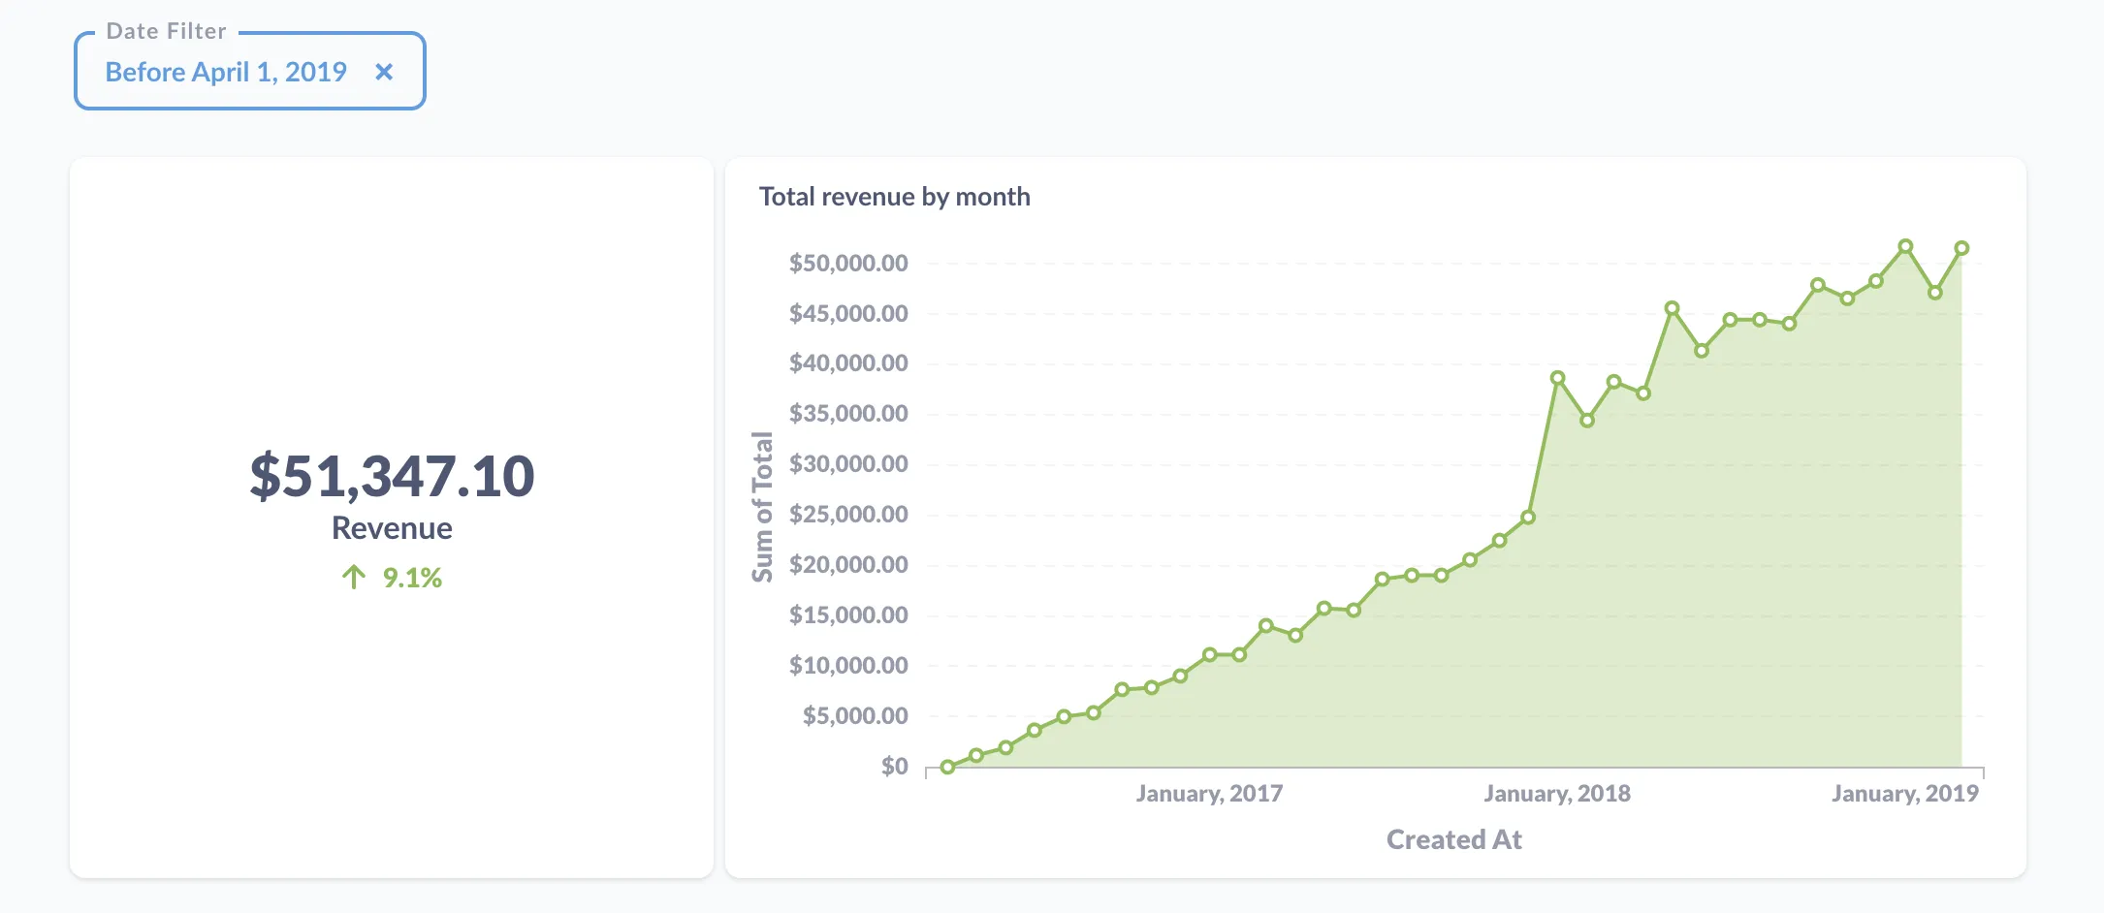Click the January, 2017 axis label

[x=1208, y=792]
